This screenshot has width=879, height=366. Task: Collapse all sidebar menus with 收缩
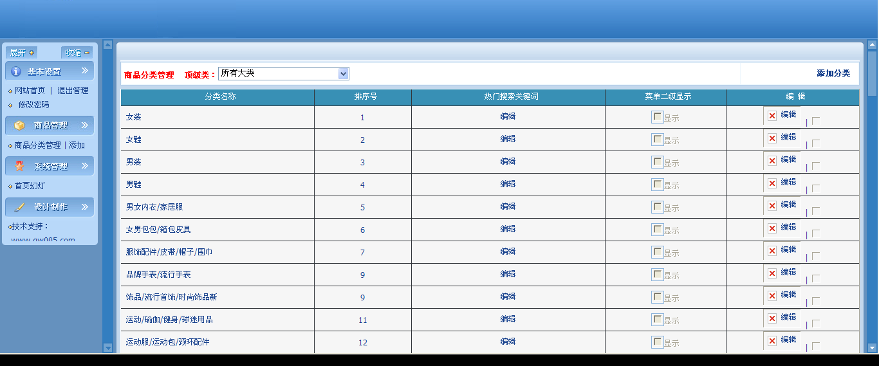click(77, 53)
